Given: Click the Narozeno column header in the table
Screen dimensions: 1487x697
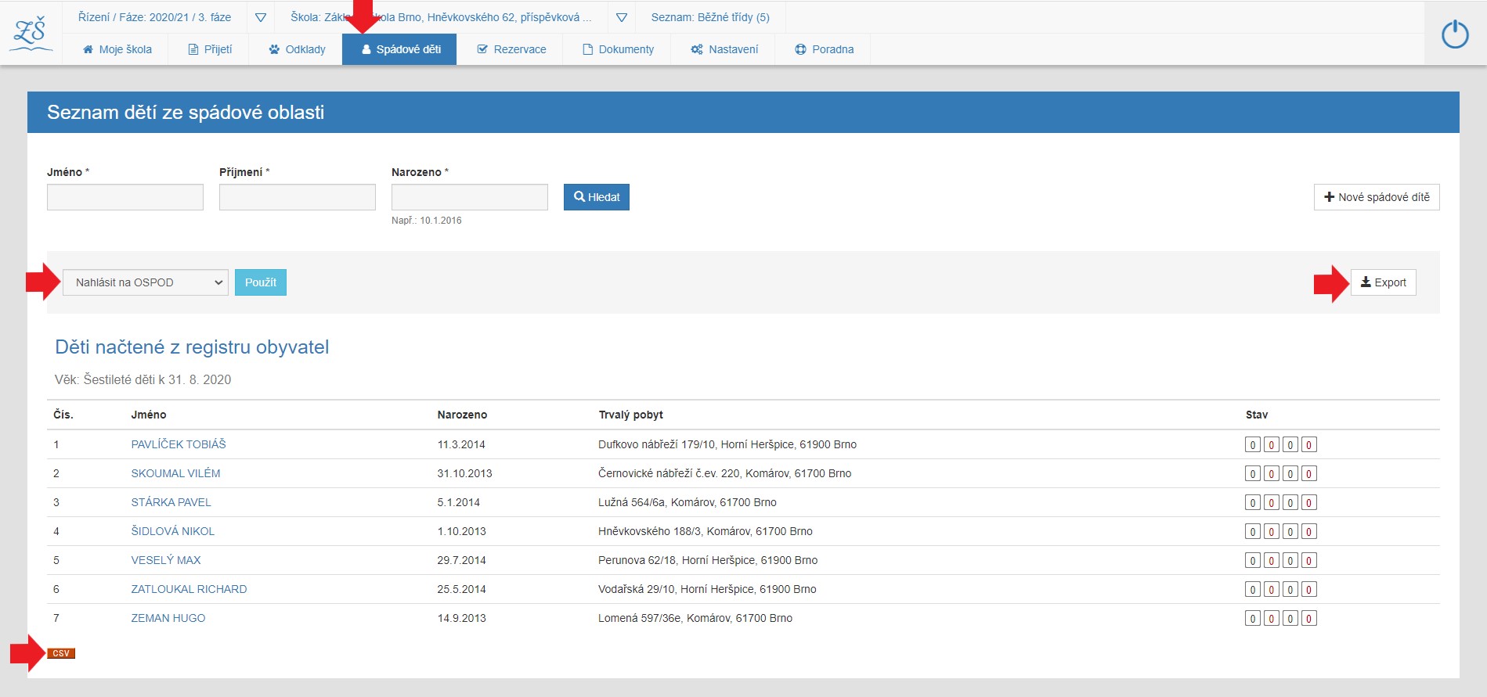Looking at the screenshot, I should [462, 415].
